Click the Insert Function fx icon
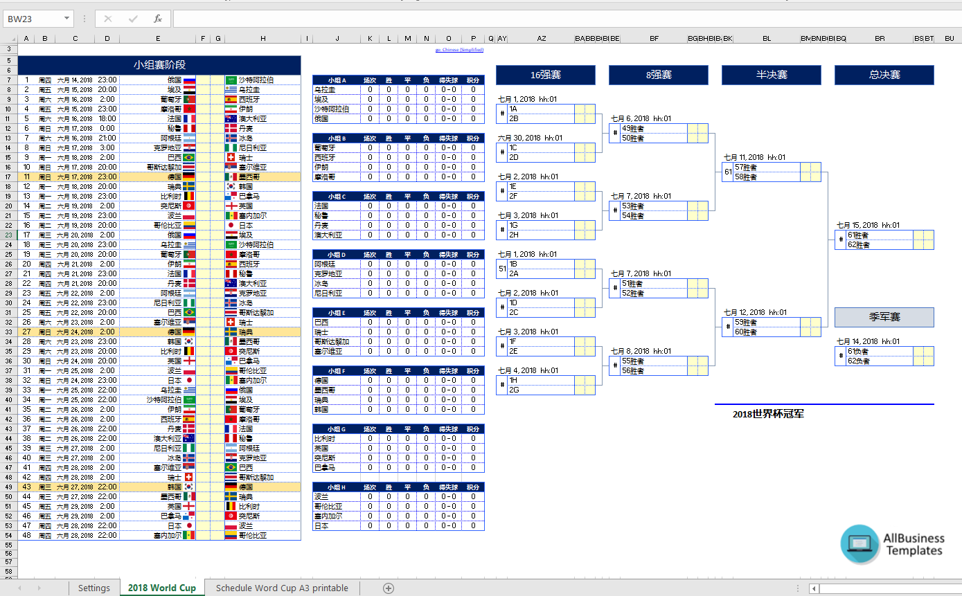This screenshot has height=596, width=962. point(158,19)
